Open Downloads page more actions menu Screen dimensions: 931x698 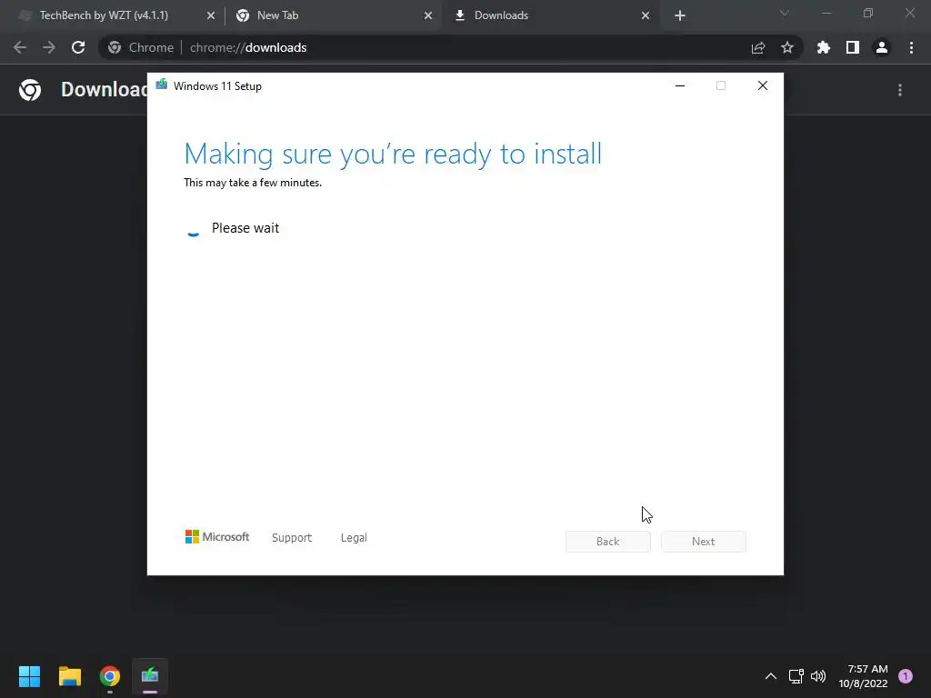pos(900,90)
